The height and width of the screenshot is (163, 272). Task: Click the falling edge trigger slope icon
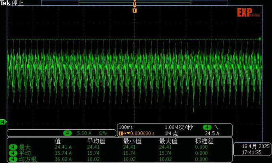point(216,127)
